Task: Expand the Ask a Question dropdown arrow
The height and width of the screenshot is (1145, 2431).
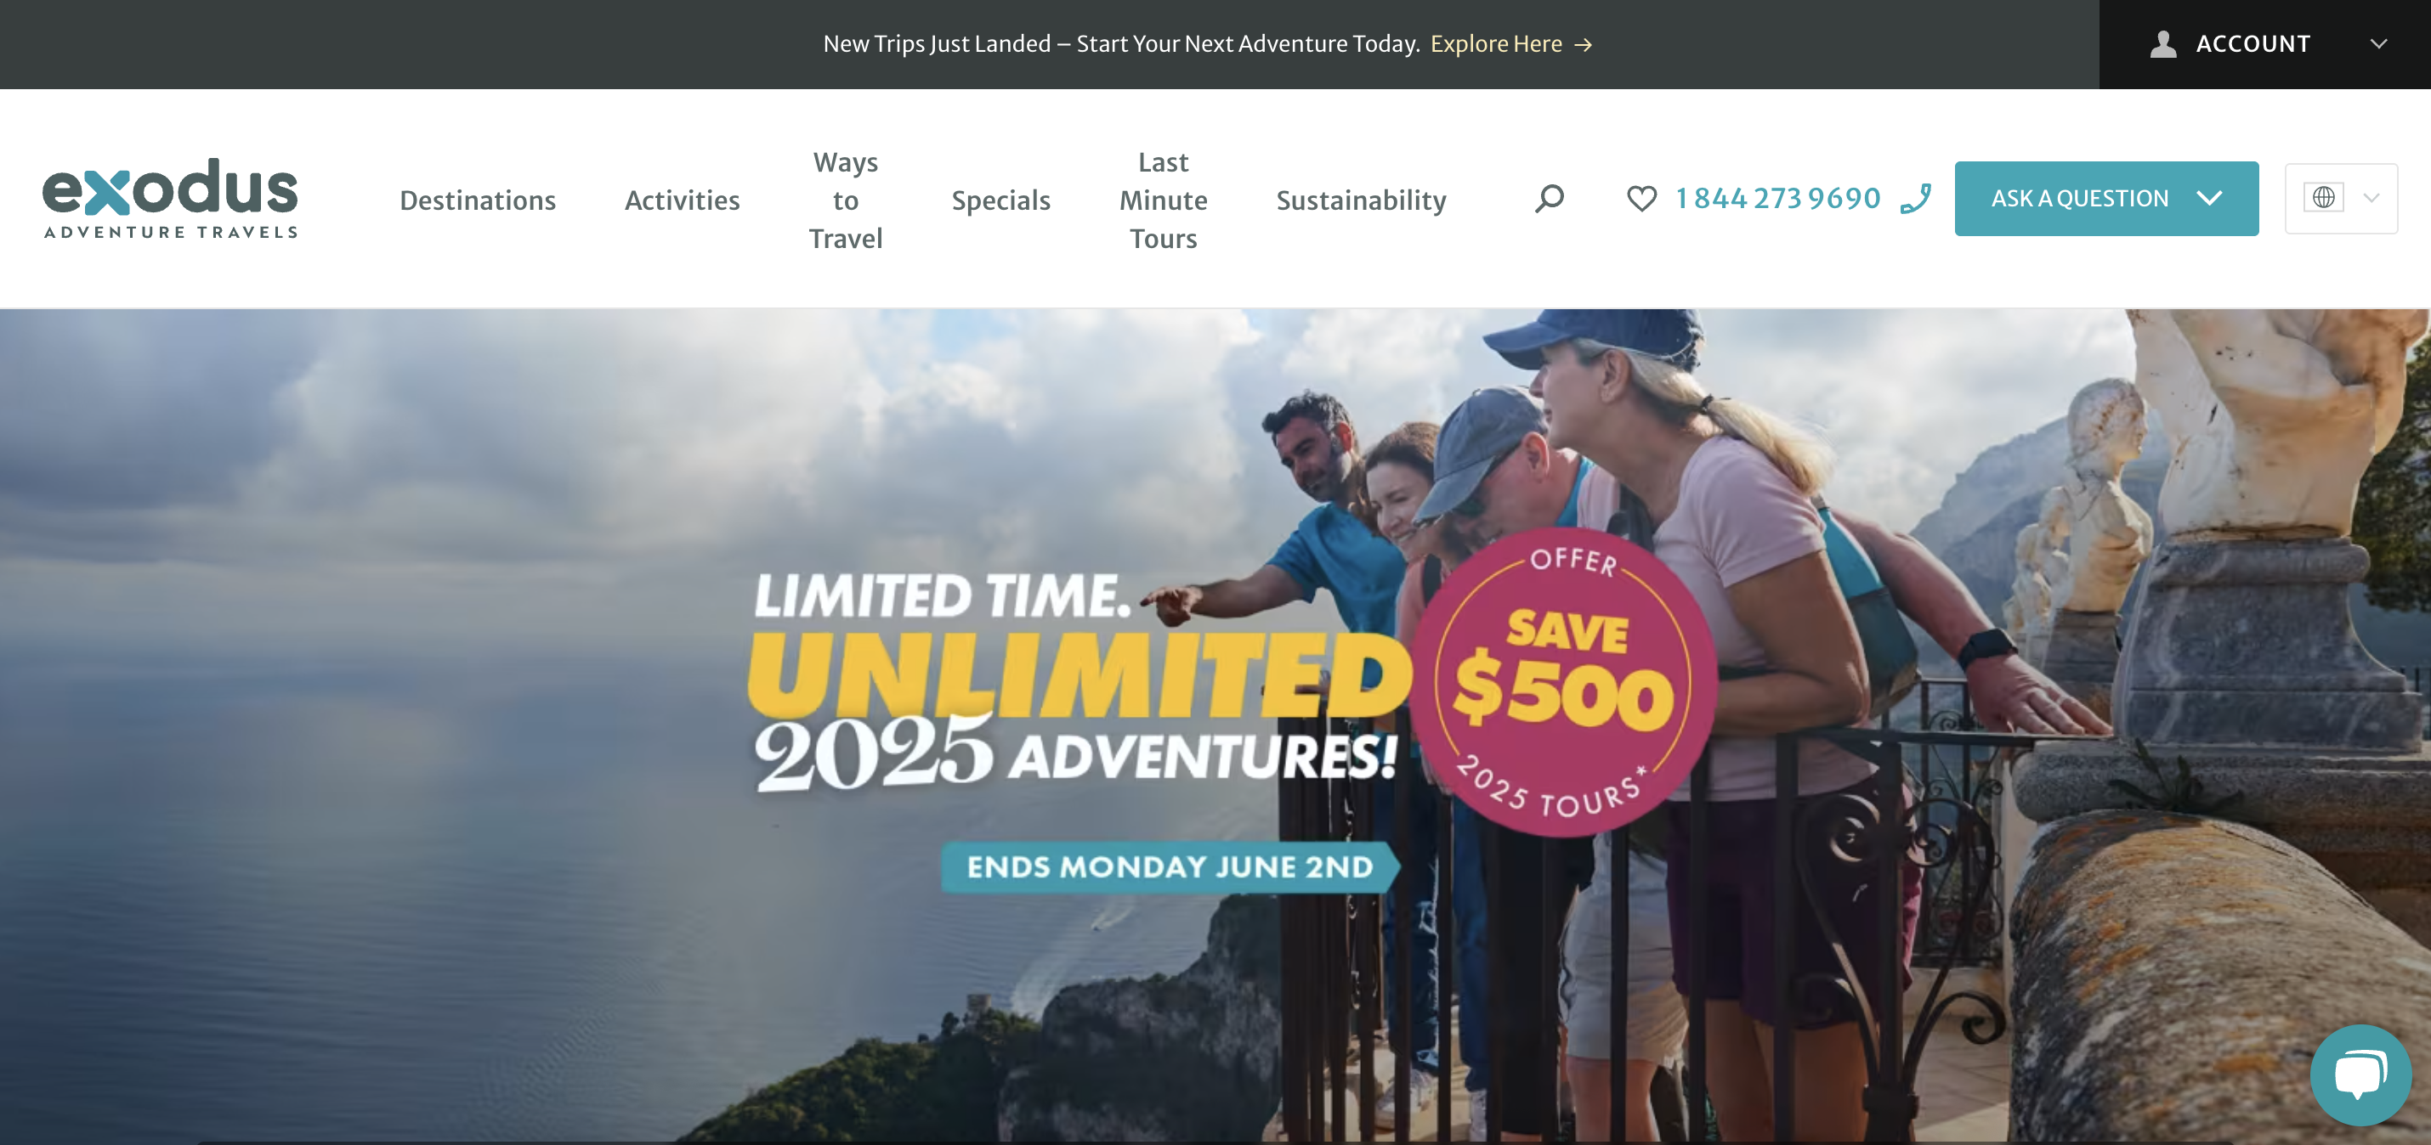Action: (x=2209, y=198)
